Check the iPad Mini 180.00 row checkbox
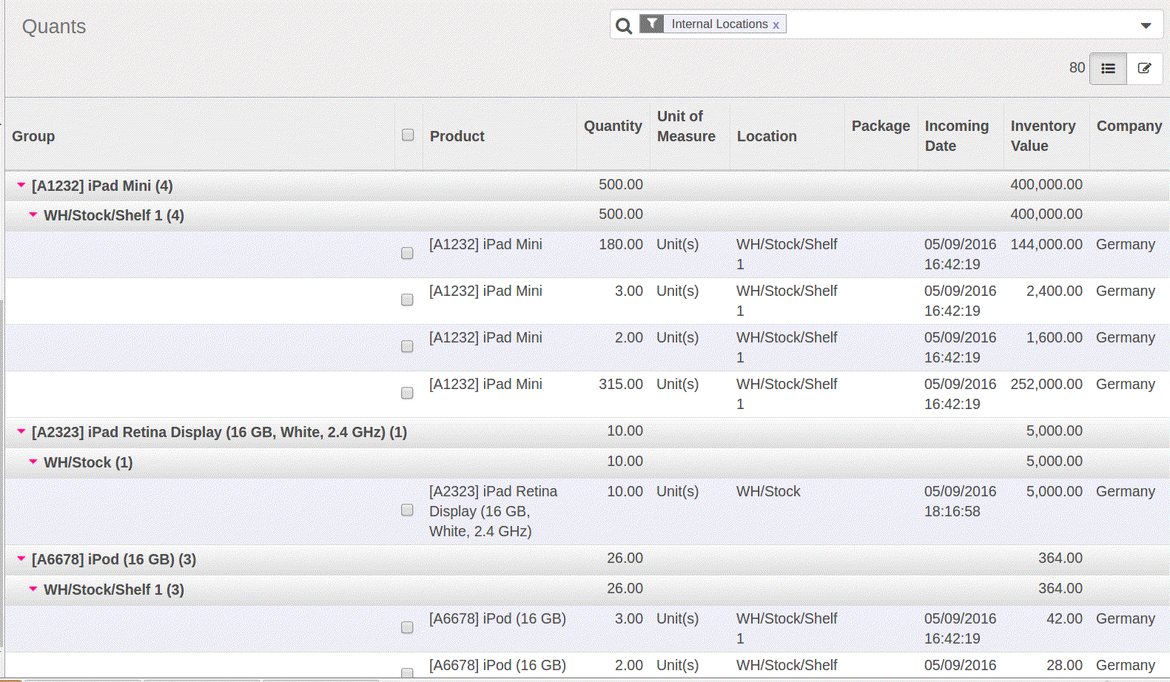Viewport: 1170px width, 682px height. 407,253
